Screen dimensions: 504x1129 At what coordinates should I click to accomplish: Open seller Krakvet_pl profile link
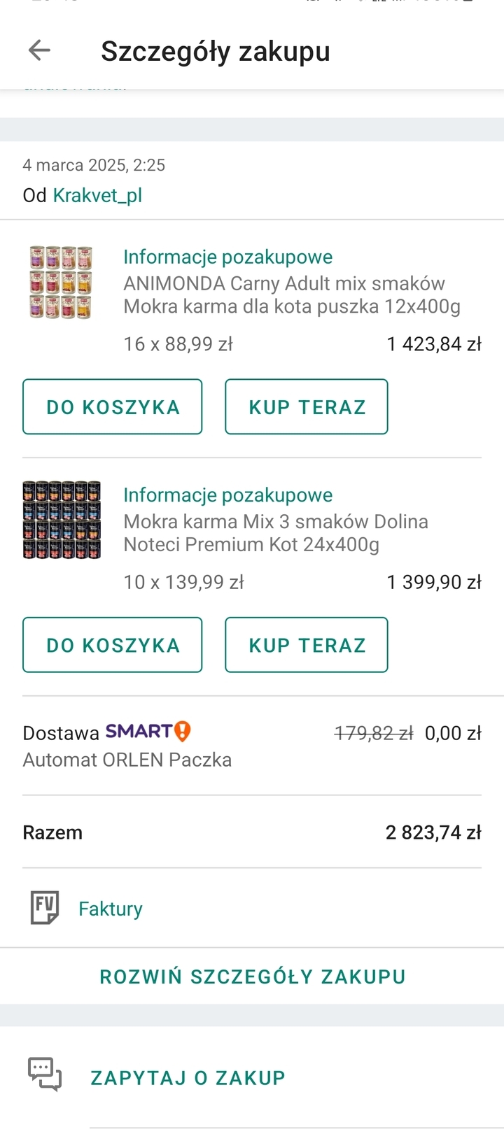pos(98,195)
